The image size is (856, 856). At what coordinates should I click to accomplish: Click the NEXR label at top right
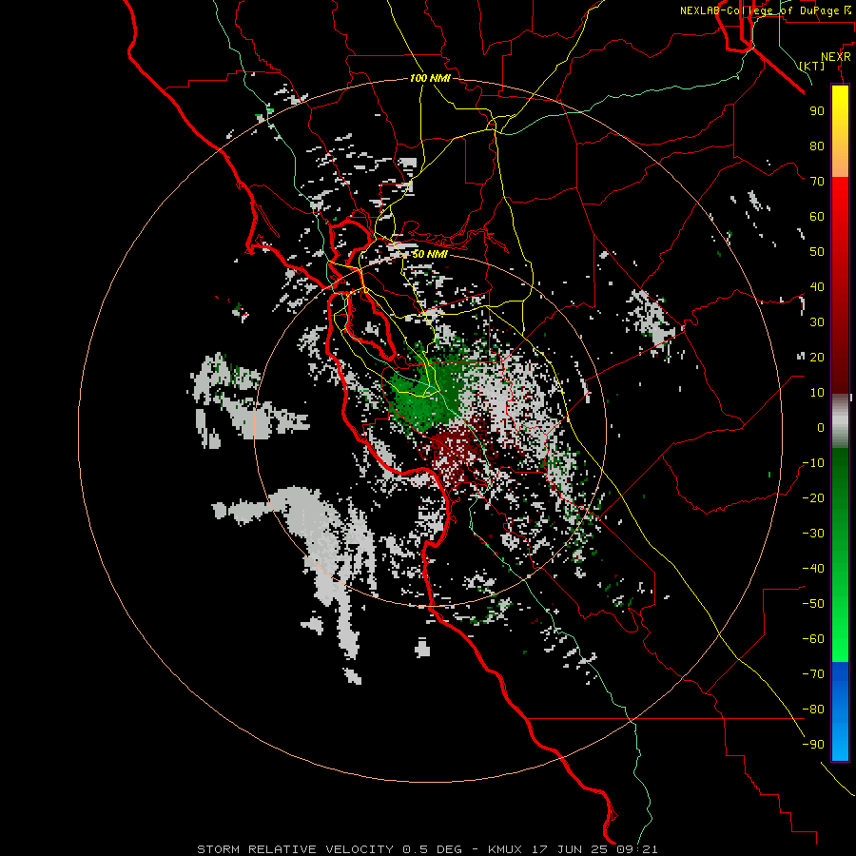coord(836,57)
